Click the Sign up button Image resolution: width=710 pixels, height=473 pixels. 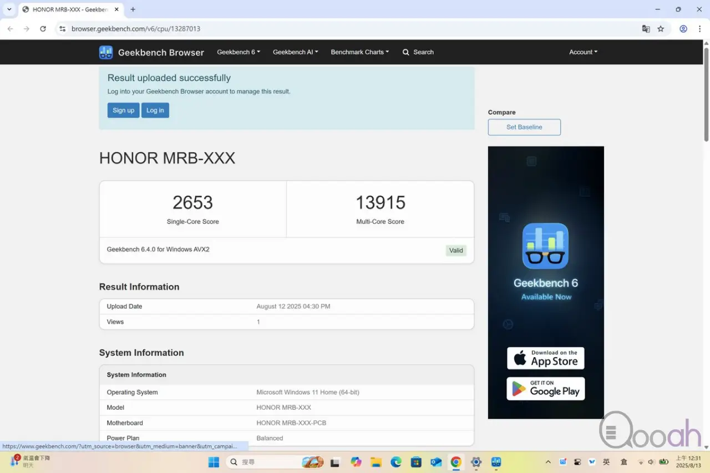point(123,110)
